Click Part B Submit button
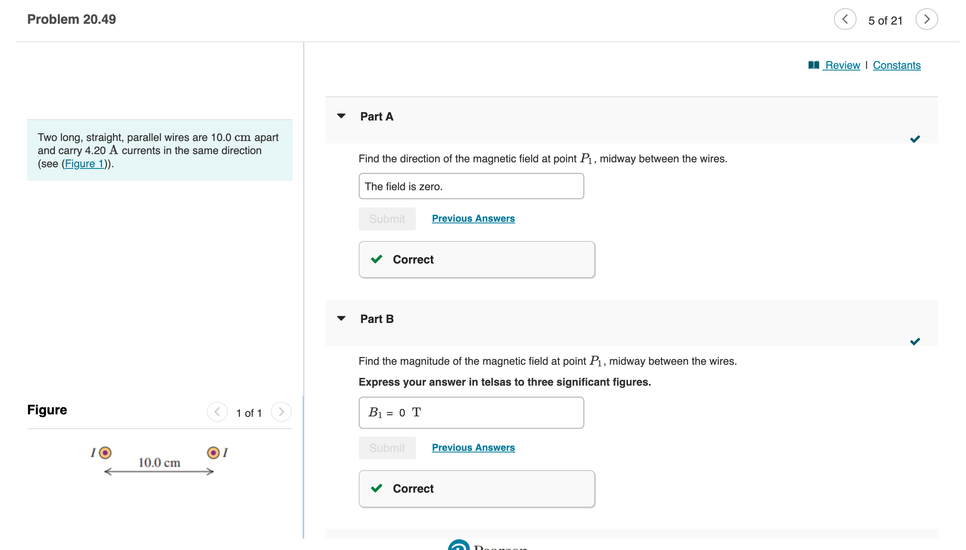 coord(387,448)
